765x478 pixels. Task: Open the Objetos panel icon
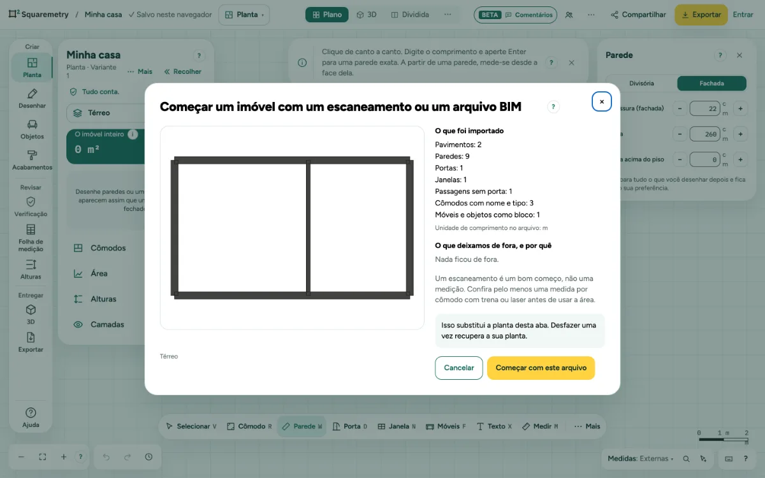click(32, 129)
